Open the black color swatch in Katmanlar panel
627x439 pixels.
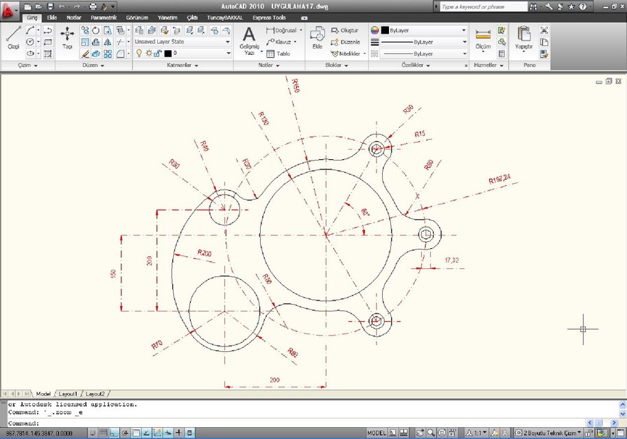point(167,53)
